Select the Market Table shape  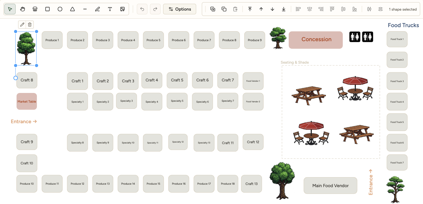pyautogui.click(x=27, y=101)
